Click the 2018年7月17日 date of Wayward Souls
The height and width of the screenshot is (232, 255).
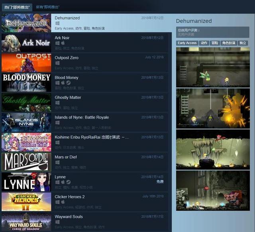click(x=152, y=217)
